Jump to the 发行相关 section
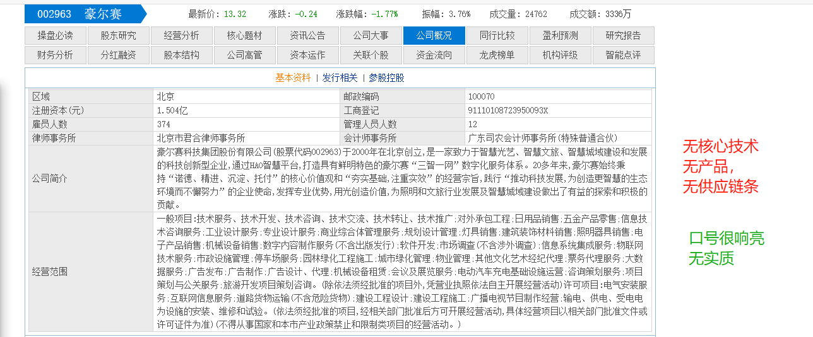Screen dimensions: 813x337 pyautogui.click(x=340, y=78)
